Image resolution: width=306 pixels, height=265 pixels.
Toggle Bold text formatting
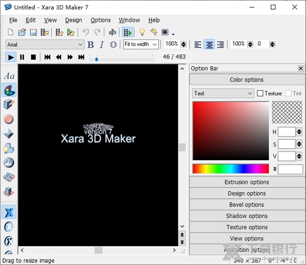click(91, 44)
